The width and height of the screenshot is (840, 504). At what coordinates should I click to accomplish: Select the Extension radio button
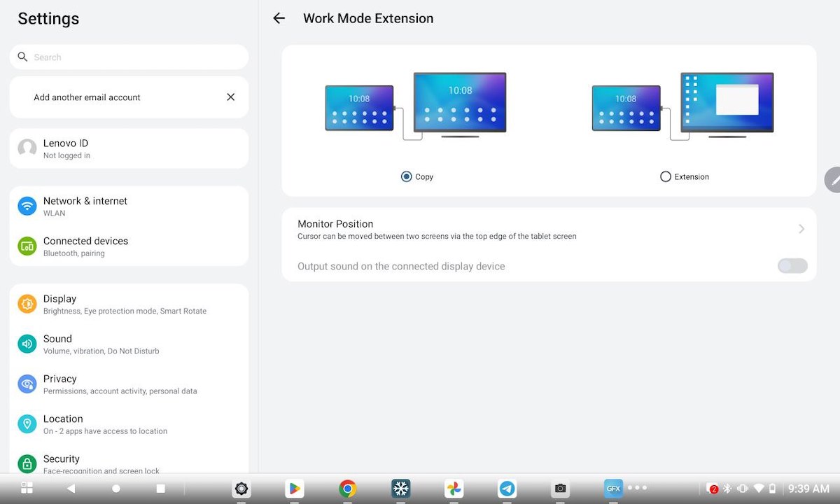(666, 176)
